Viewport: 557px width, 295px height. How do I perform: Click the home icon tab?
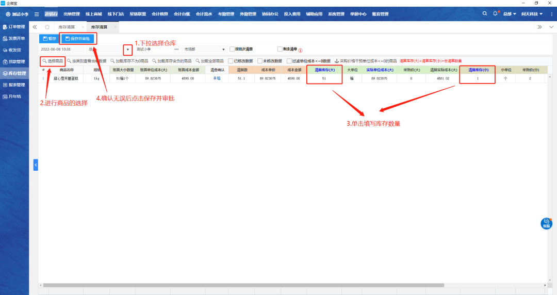(x=47, y=27)
